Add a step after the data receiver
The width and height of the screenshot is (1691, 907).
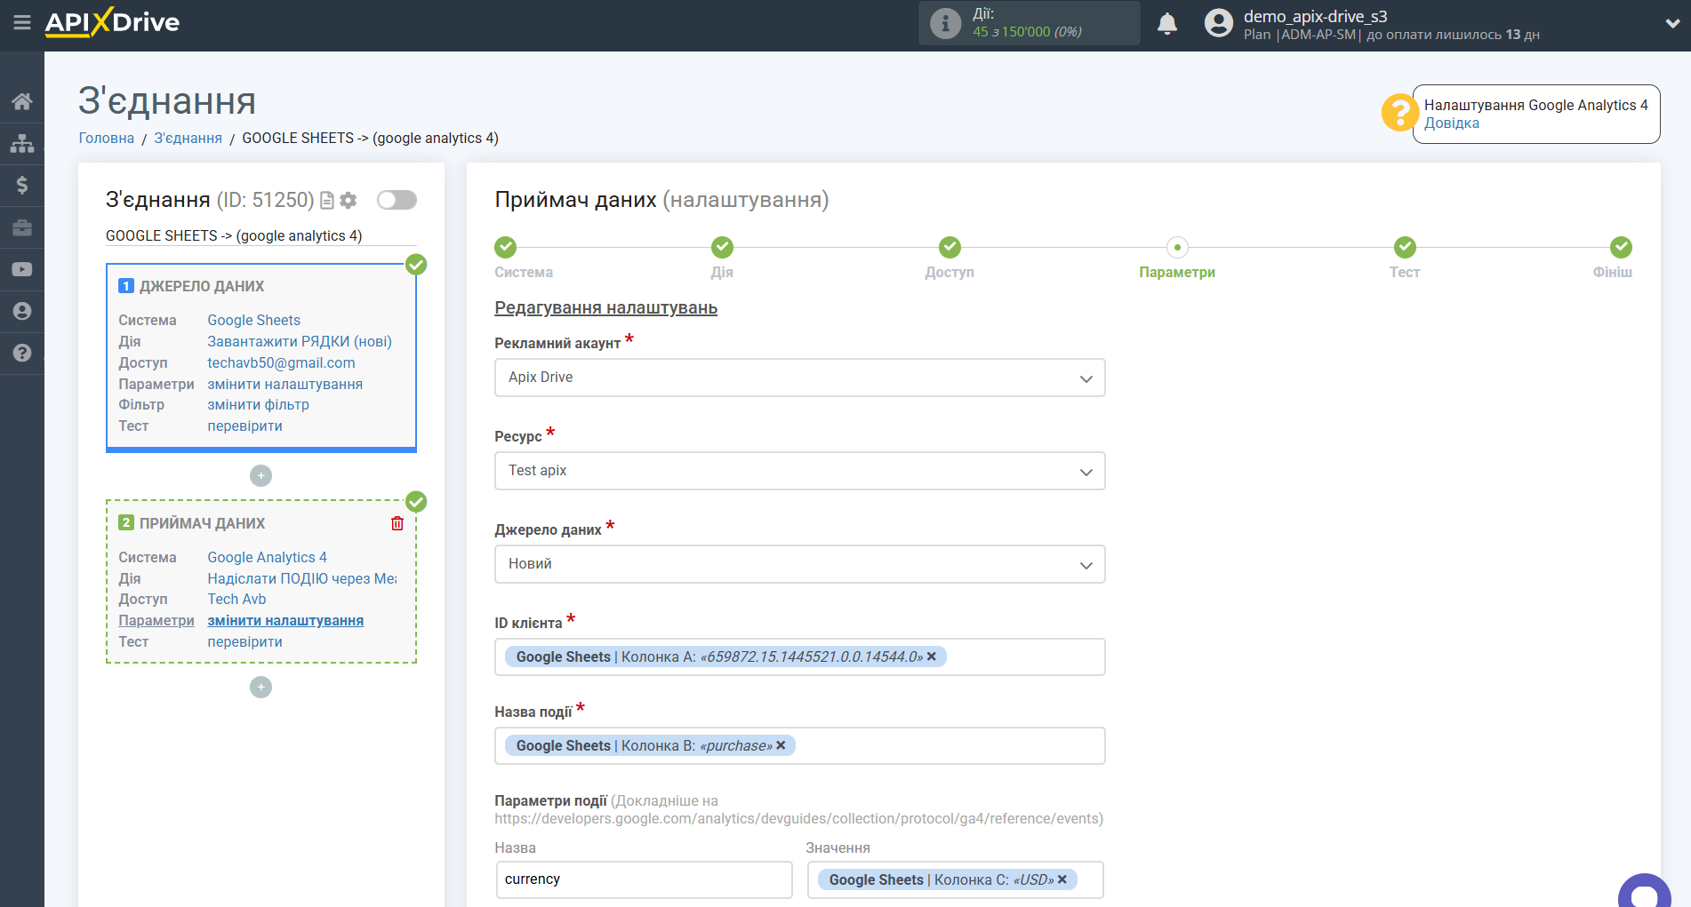[260, 688]
